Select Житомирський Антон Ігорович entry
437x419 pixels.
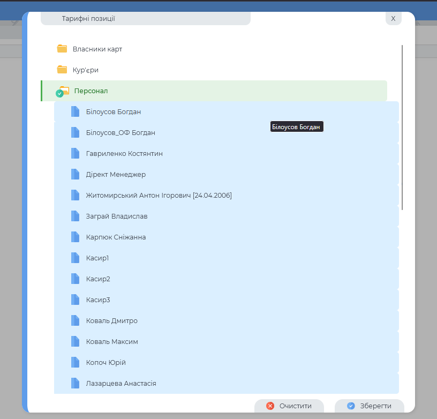(x=159, y=195)
